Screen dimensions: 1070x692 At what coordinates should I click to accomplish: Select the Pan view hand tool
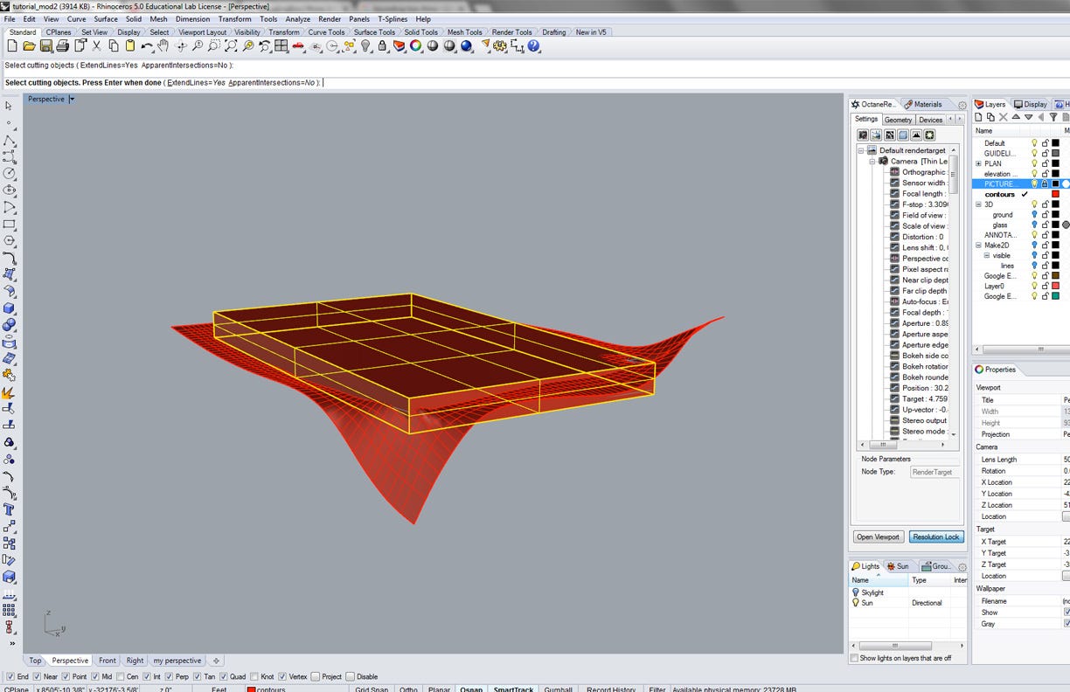pyautogui.click(x=163, y=46)
